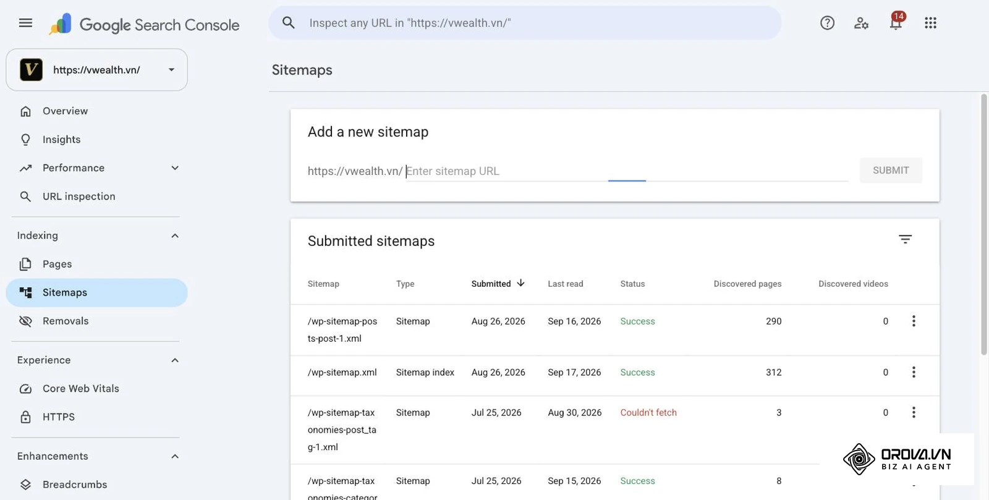Click the Performance trend icon

click(25, 168)
